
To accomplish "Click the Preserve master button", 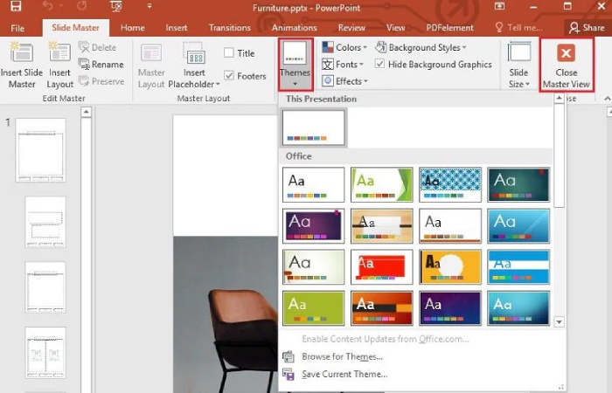I will [101, 81].
